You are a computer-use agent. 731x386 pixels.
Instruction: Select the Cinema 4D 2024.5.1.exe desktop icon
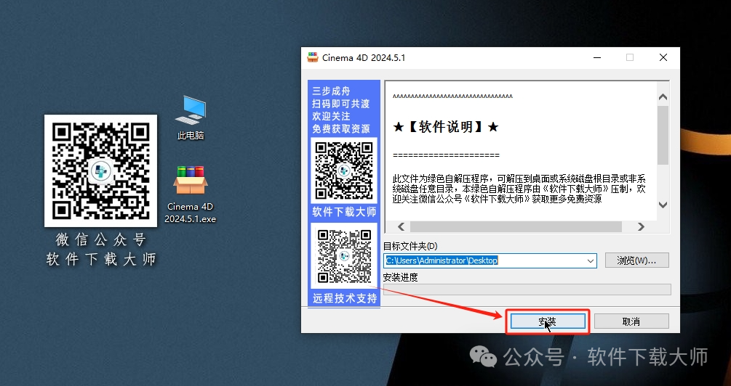point(191,181)
